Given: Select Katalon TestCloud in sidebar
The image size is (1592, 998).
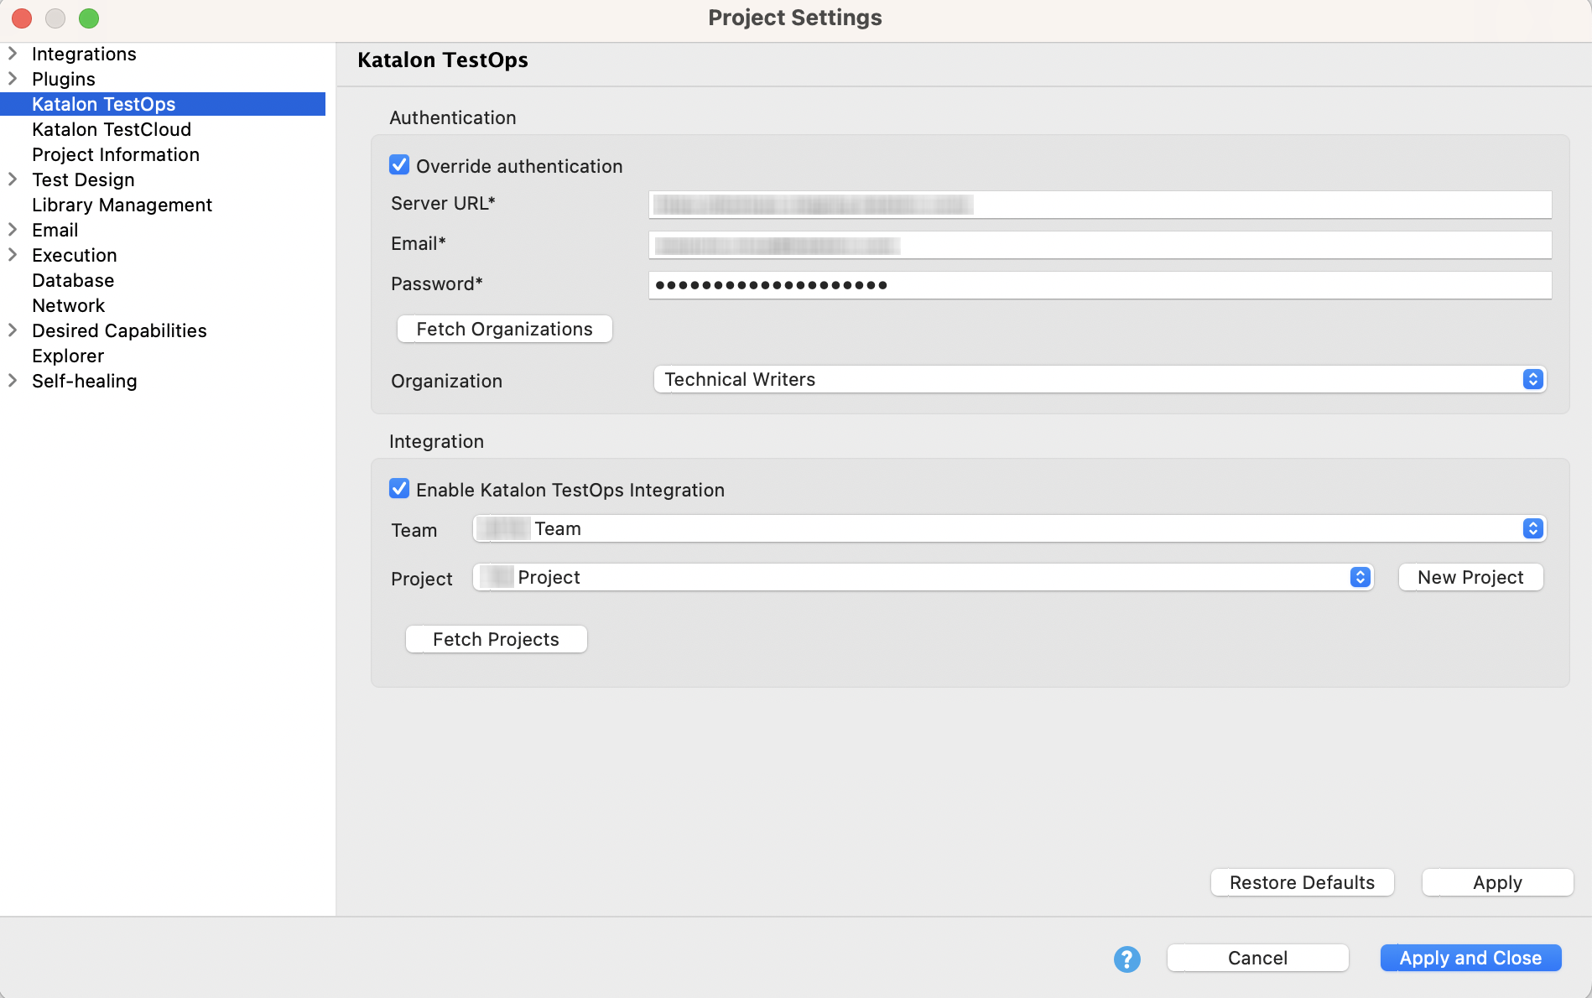Looking at the screenshot, I should tap(112, 129).
